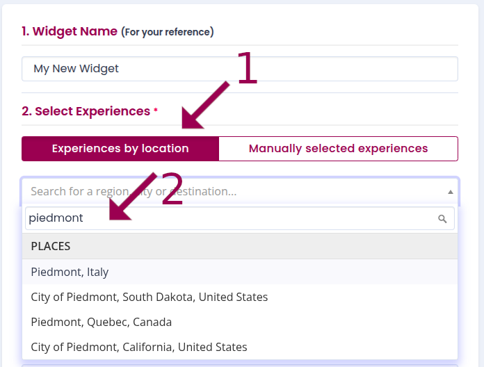Switch to "Manually selected experiences" tab
484x367 pixels.
pos(338,149)
